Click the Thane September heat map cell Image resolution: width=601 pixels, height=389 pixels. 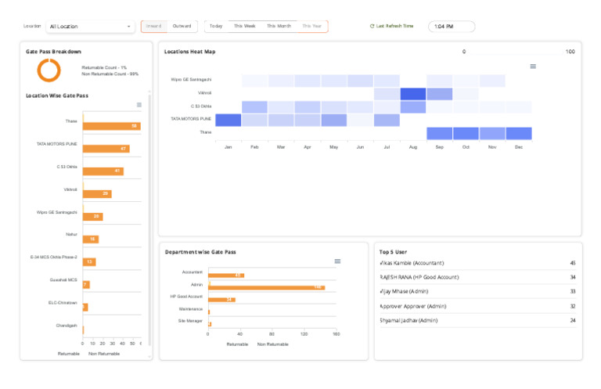tap(439, 133)
